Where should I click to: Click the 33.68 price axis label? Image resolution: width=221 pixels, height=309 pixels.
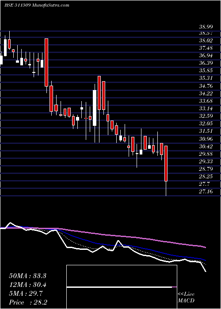point(206,101)
